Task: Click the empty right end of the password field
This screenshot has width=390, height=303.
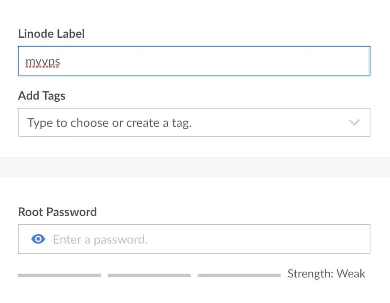Action: [x=331, y=239]
